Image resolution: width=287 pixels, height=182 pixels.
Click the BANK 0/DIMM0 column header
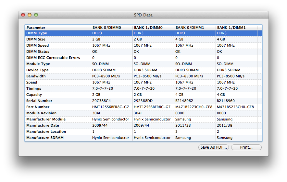112,28
